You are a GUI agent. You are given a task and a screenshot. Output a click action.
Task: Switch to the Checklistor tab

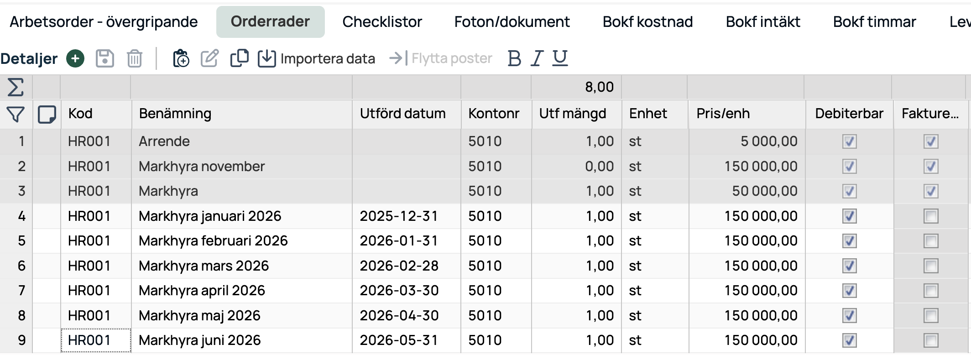coord(382,21)
